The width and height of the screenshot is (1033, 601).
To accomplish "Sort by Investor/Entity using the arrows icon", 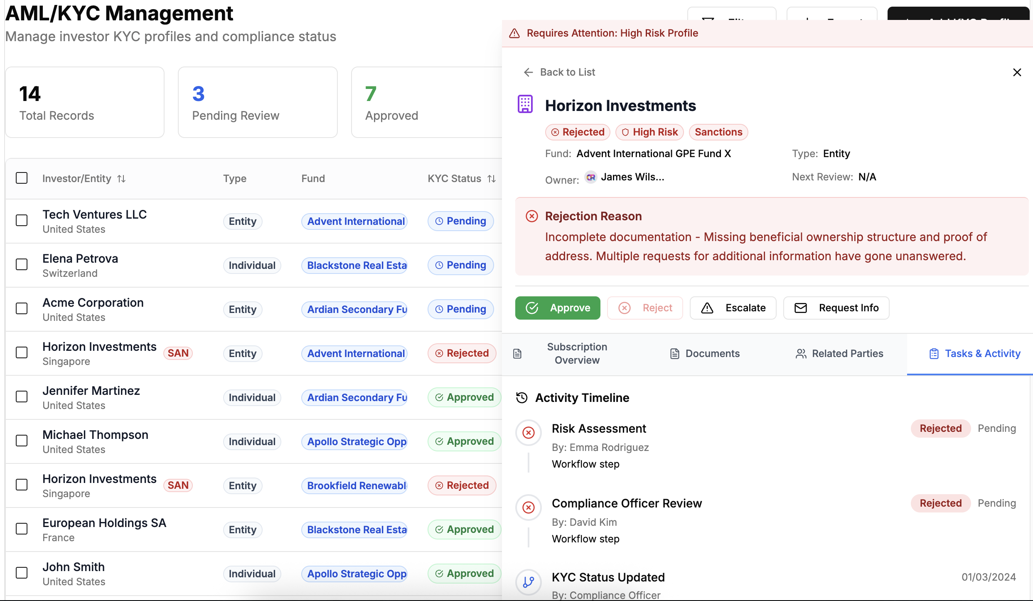I will (121, 179).
